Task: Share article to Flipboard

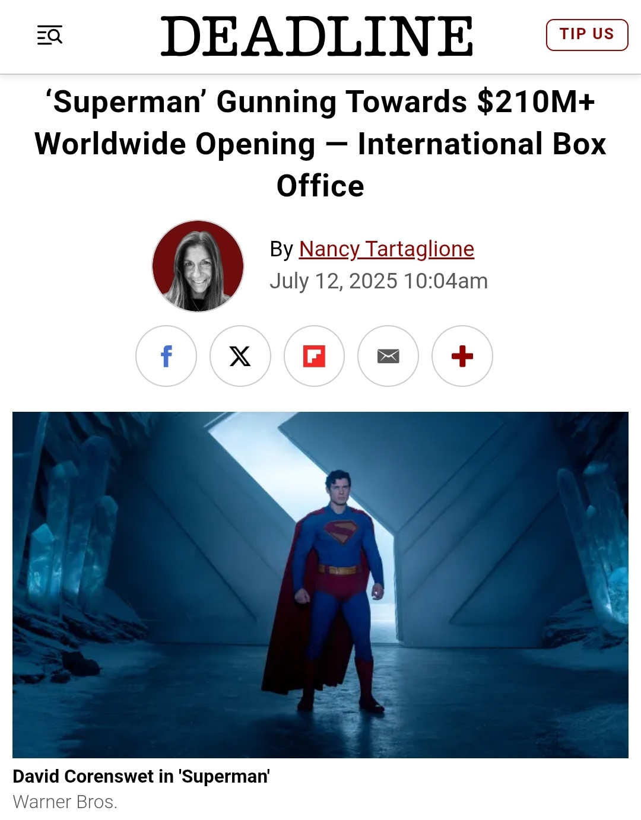Action: [x=314, y=356]
